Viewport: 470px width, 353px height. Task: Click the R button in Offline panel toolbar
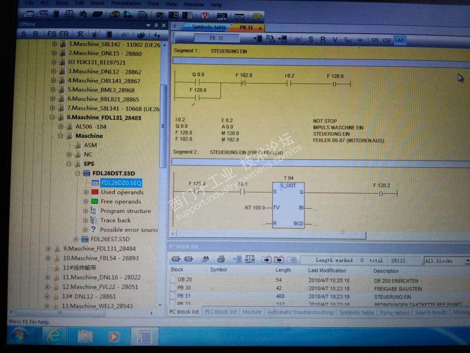tap(36, 34)
